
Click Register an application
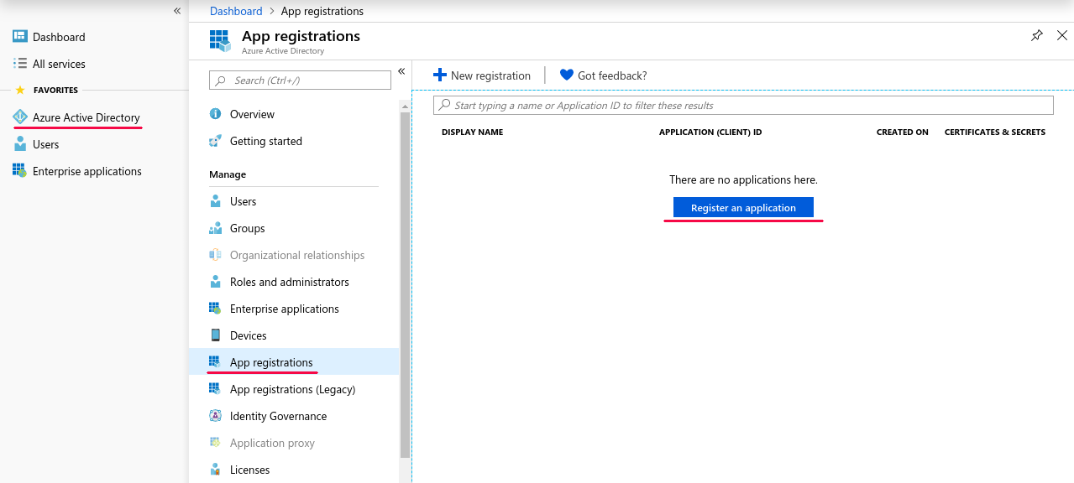point(742,207)
